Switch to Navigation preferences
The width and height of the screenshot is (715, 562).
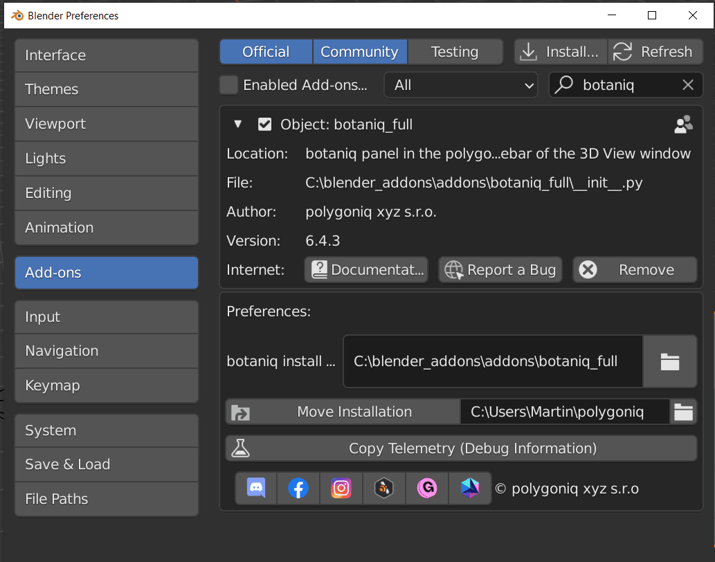point(107,351)
